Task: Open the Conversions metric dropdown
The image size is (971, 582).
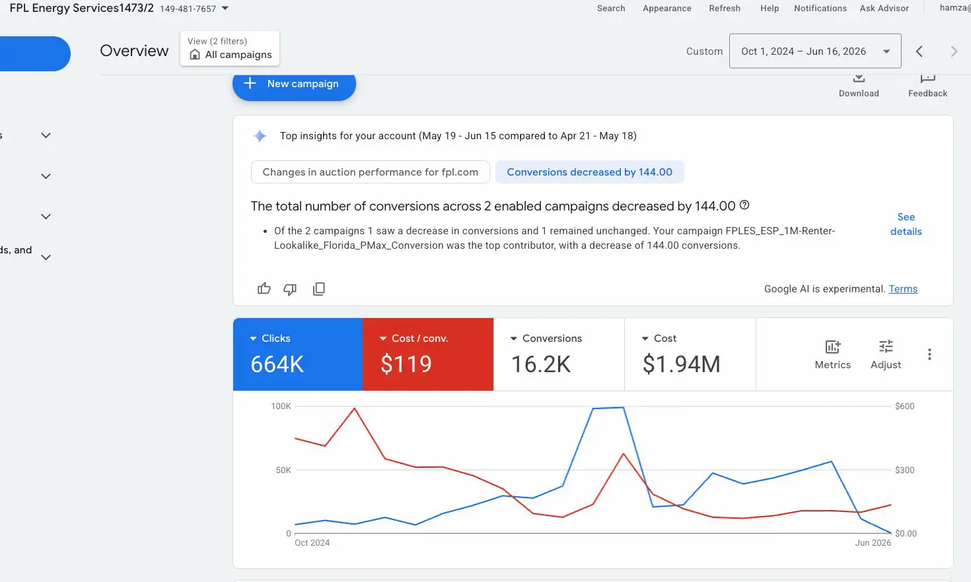Action: [546, 339]
